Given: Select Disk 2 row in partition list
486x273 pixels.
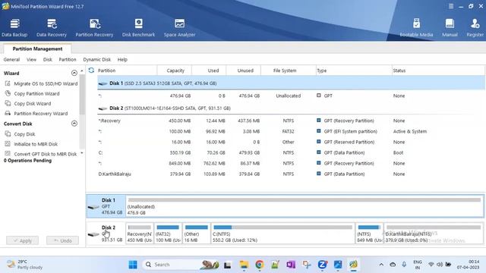Looking at the screenshot, I should click(x=291, y=108).
